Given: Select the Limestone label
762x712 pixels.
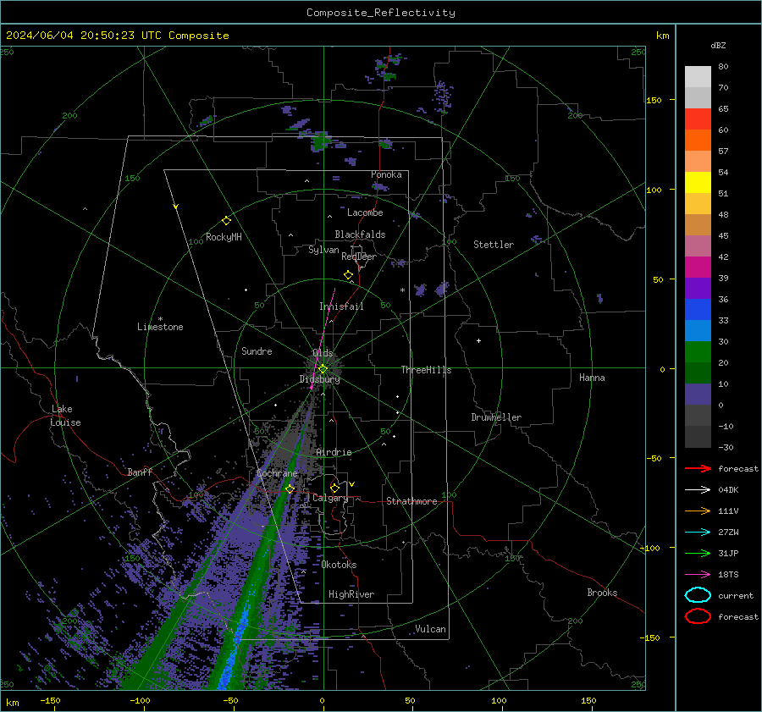Looking at the screenshot, I should (160, 327).
